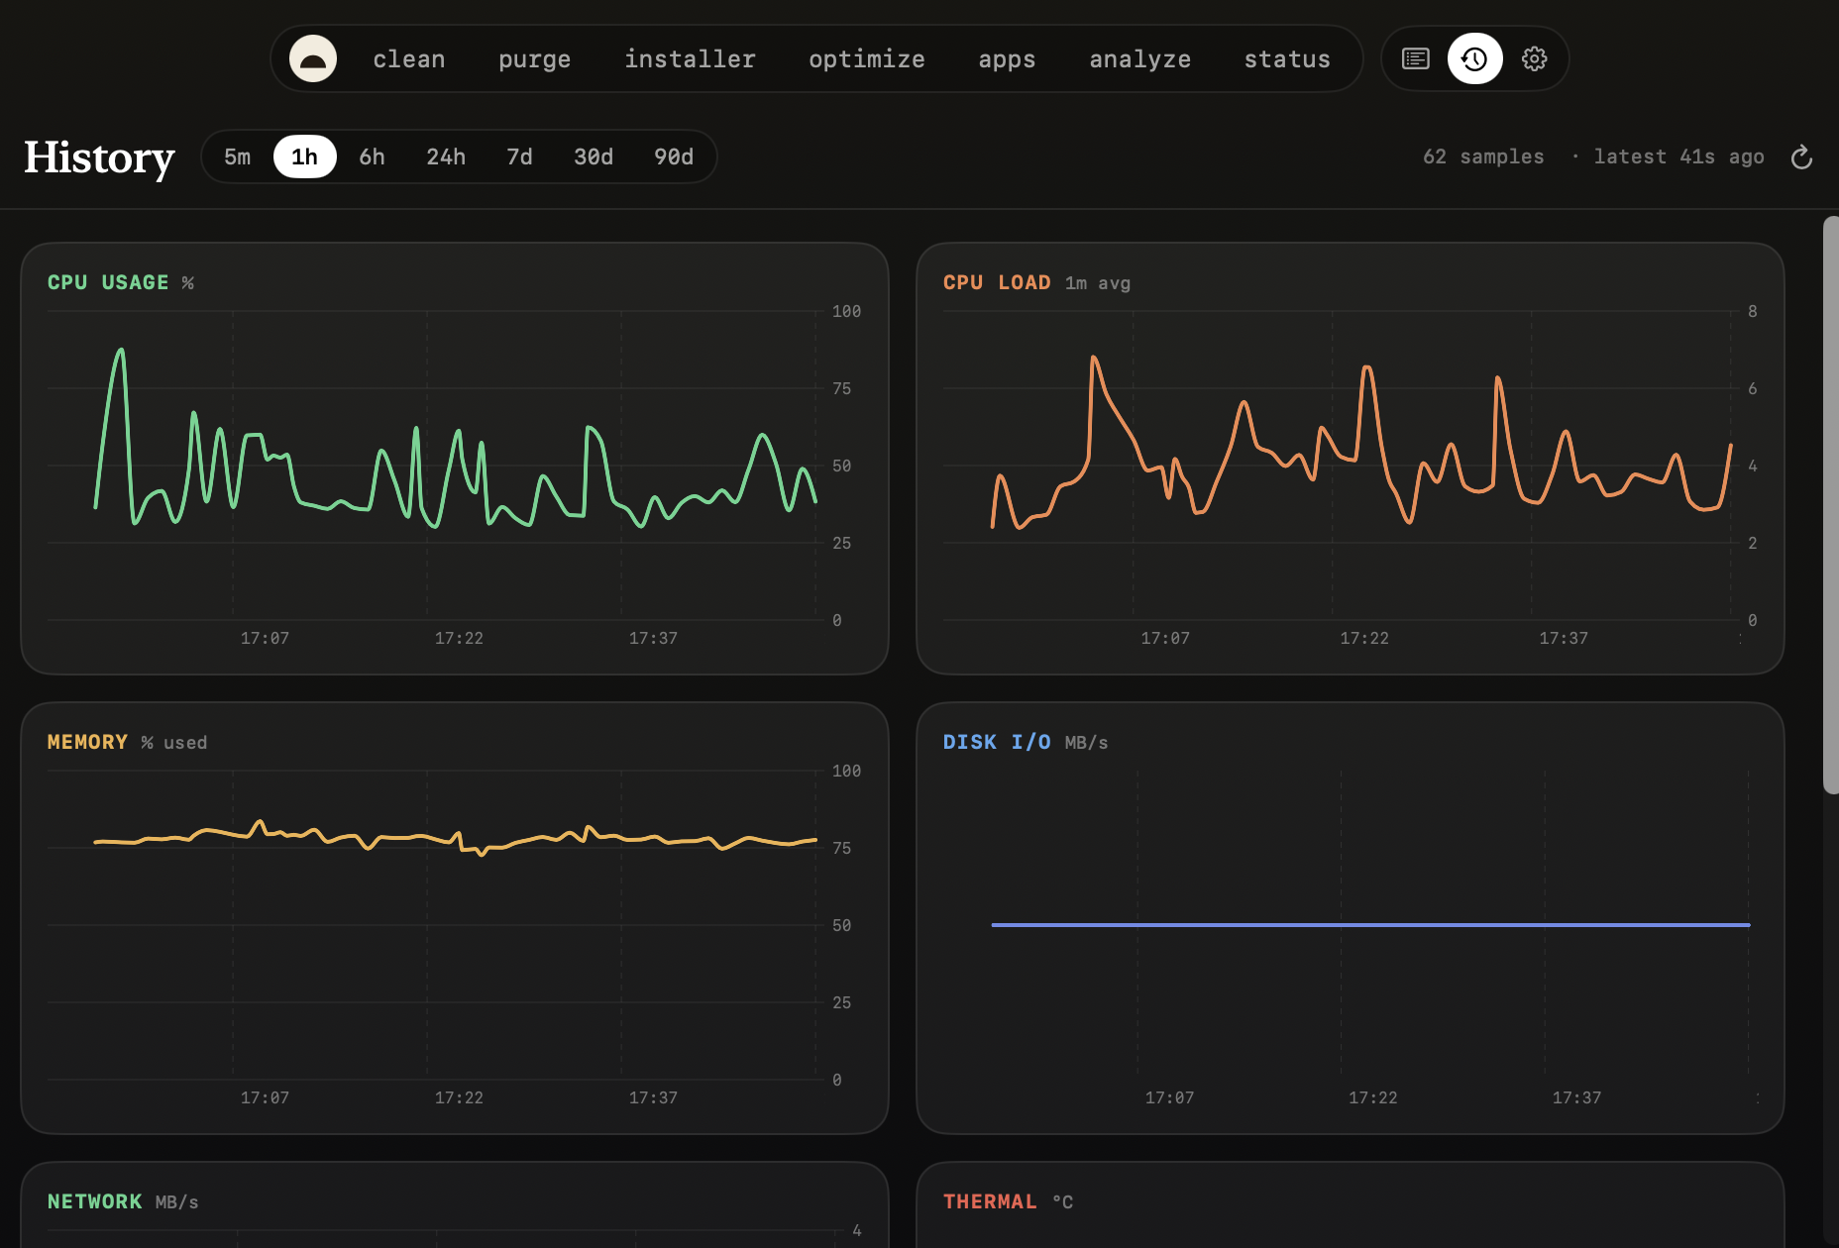This screenshot has width=1839, height=1248.
Task: Refresh the history samples
Action: [x=1801, y=156]
